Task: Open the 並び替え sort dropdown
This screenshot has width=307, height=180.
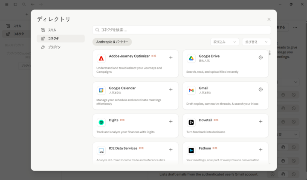Action: point(256,42)
